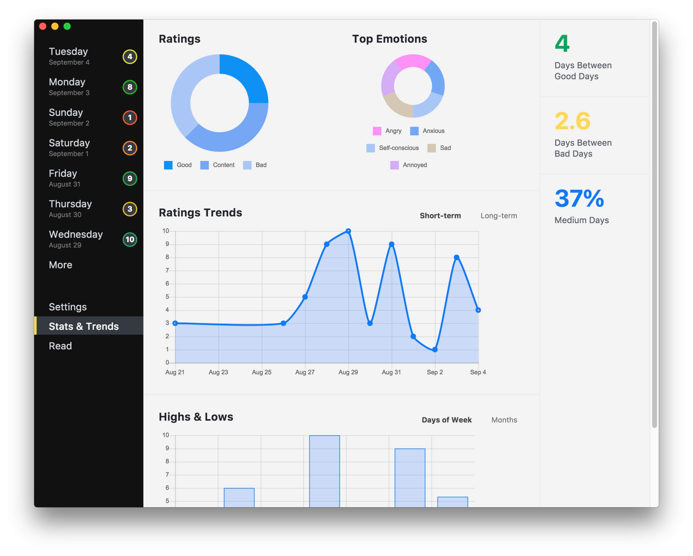
Task: Toggle the Angry series in Emotions legend
Action: (387, 131)
